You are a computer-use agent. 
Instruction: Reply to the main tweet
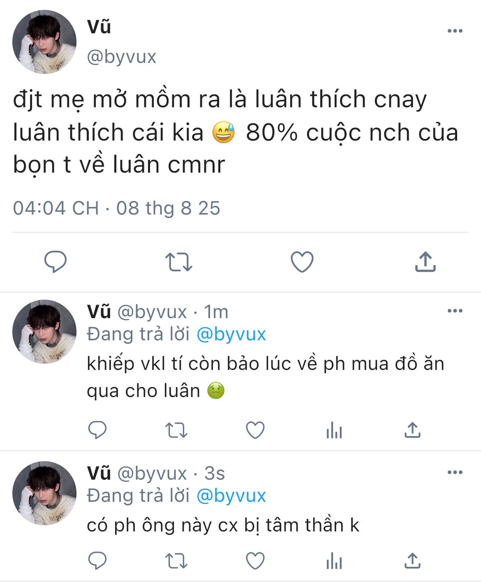[55, 261]
